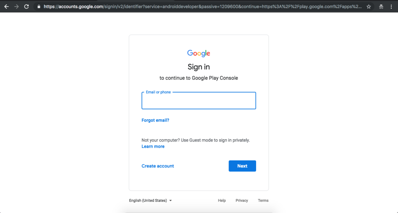
Task: Bookmark this page with the star icon
Action: click(x=368, y=7)
